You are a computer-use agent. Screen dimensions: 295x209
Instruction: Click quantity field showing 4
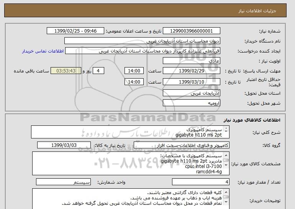pos(200,182)
